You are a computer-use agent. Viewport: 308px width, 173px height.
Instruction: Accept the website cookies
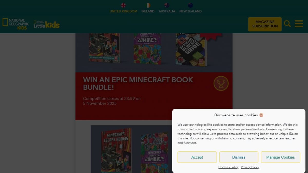[197, 157]
